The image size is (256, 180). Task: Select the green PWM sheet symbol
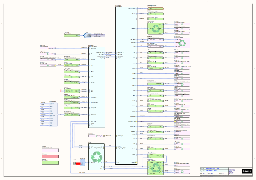pos(155,63)
